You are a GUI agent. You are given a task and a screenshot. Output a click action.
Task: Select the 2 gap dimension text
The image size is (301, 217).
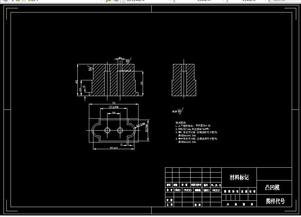121,144
